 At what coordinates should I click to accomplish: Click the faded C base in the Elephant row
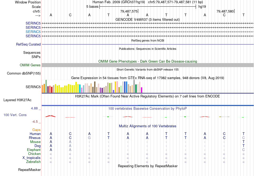243,150
